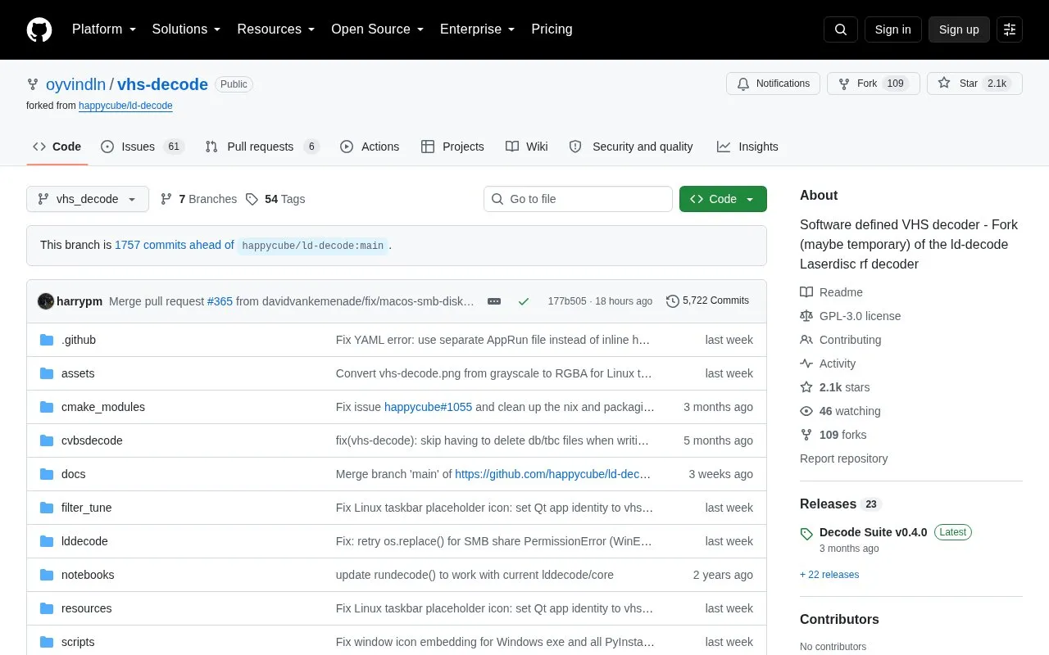Click the GitHub logo icon
The width and height of the screenshot is (1049, 655).
39,29
